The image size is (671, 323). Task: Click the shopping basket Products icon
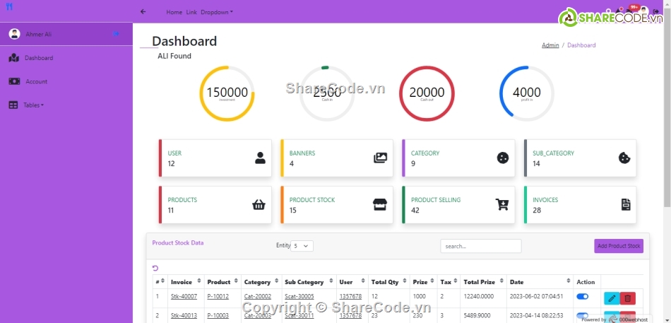click(259, 205)
